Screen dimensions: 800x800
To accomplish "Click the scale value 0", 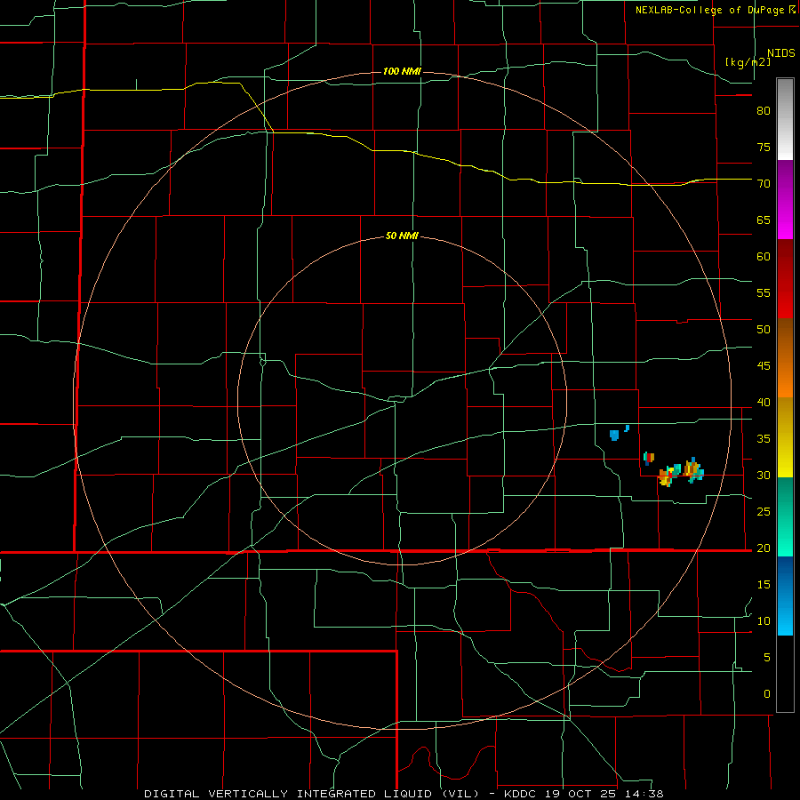I will pyautogui.click(x=767, y=694).
